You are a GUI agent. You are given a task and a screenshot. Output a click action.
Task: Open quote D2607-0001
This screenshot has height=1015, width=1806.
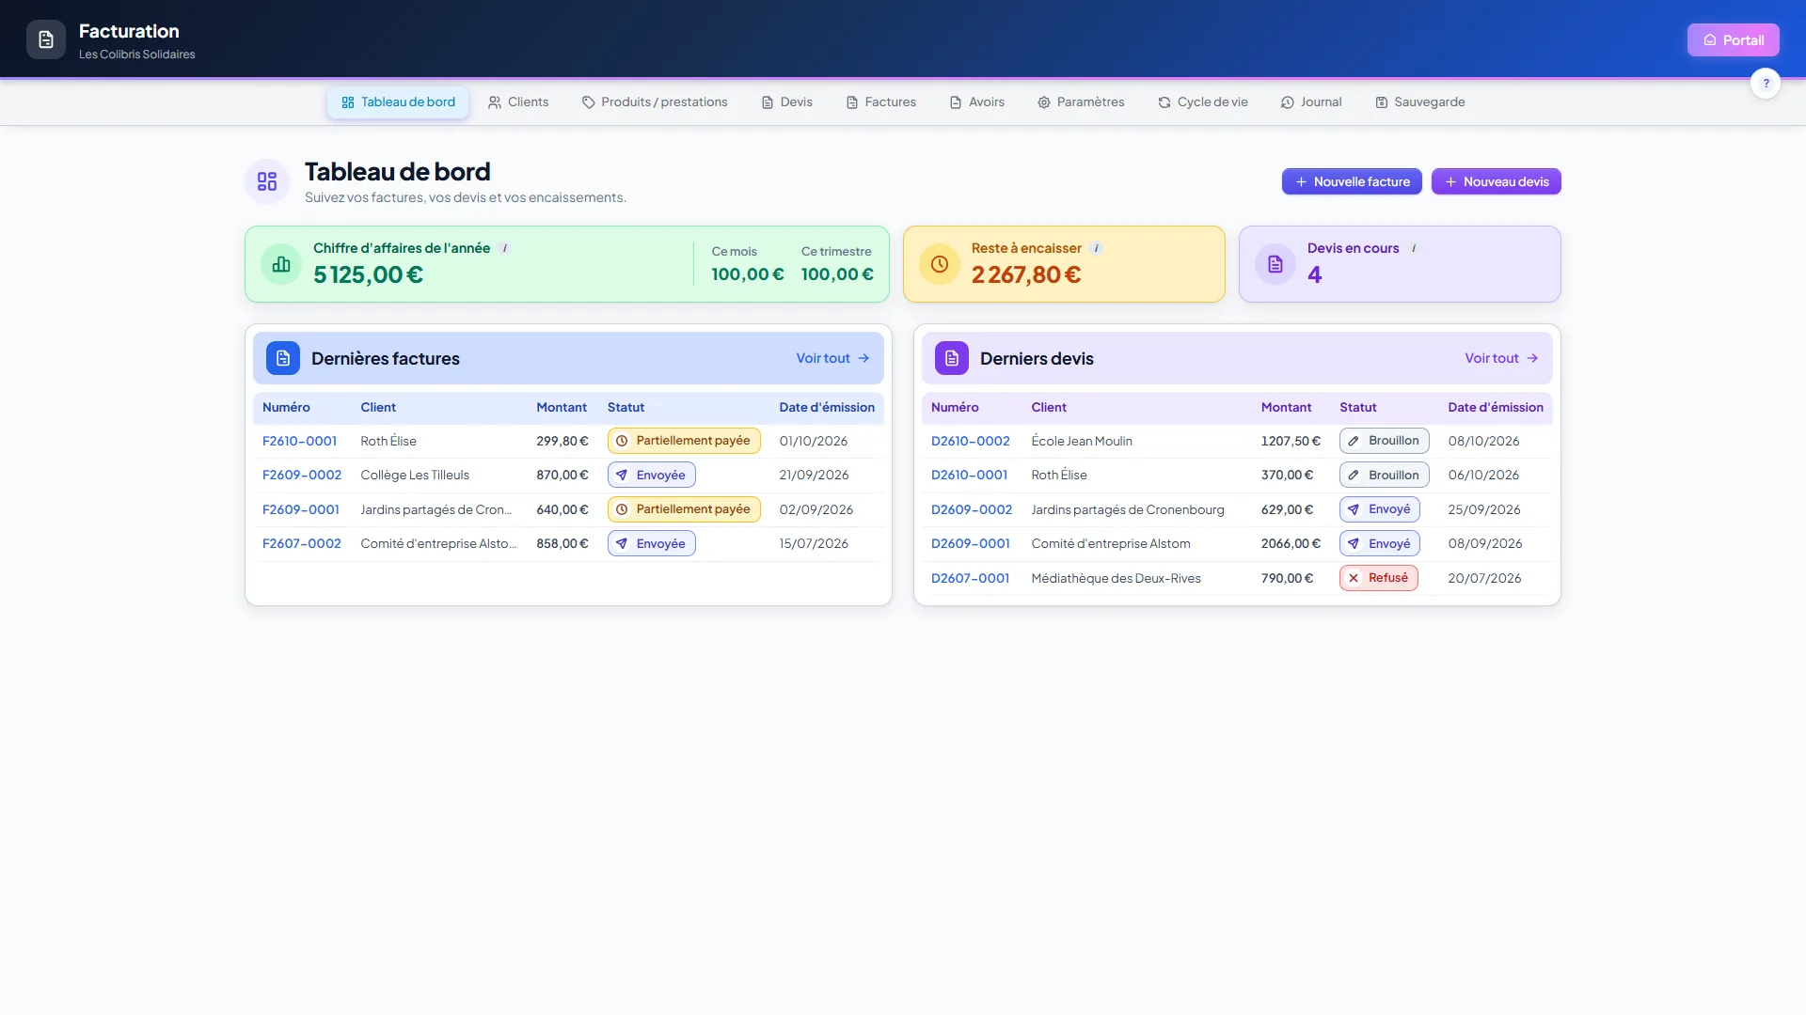click(x=970, y=578)
